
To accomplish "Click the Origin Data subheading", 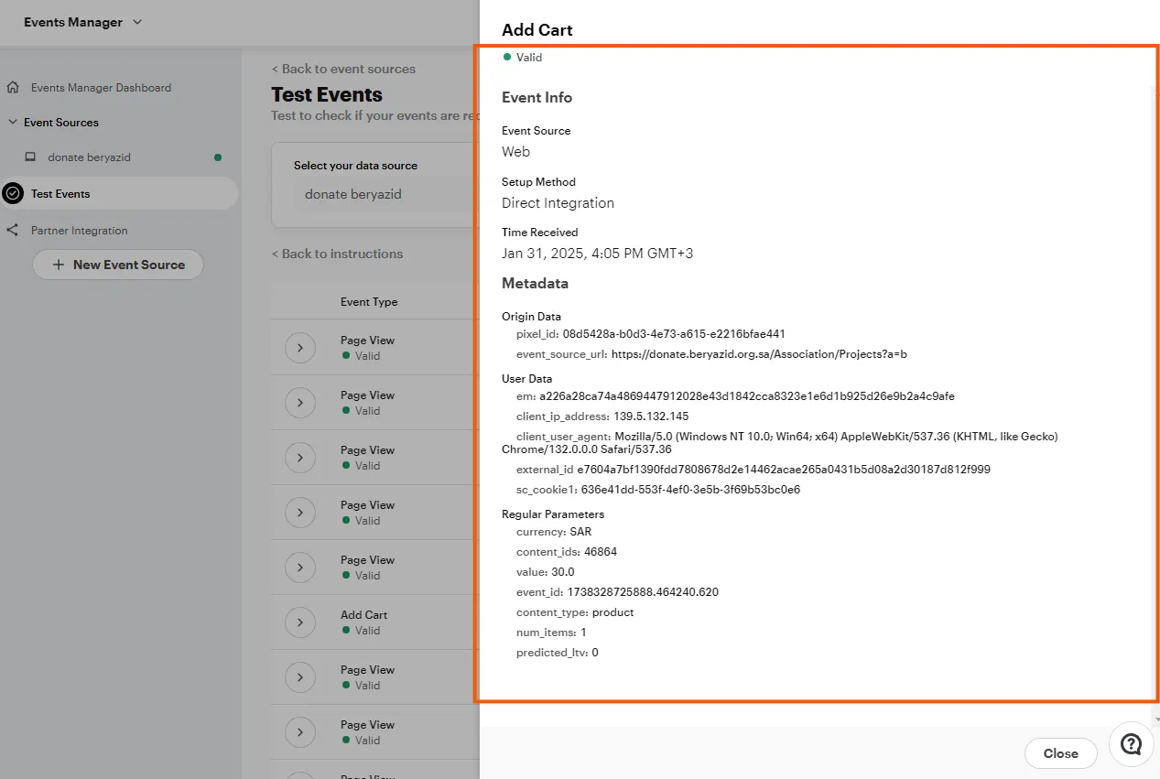I will [x=532, y=317].
